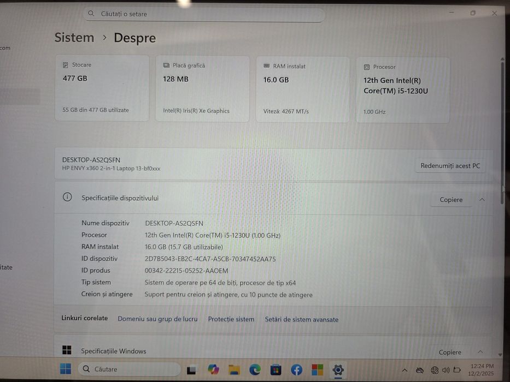Screen dimensions: 510x382
Task: Collapse Specificațiile Windows section
Action: point(480,352)
